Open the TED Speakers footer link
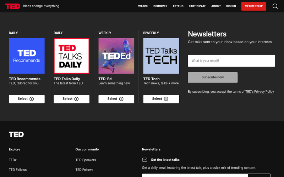Image resolution: width=284 pixels, height=177 pixels. 86,160
